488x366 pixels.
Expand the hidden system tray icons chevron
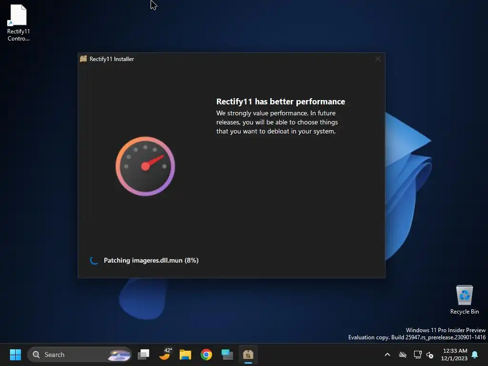click(x=387, y=355)
